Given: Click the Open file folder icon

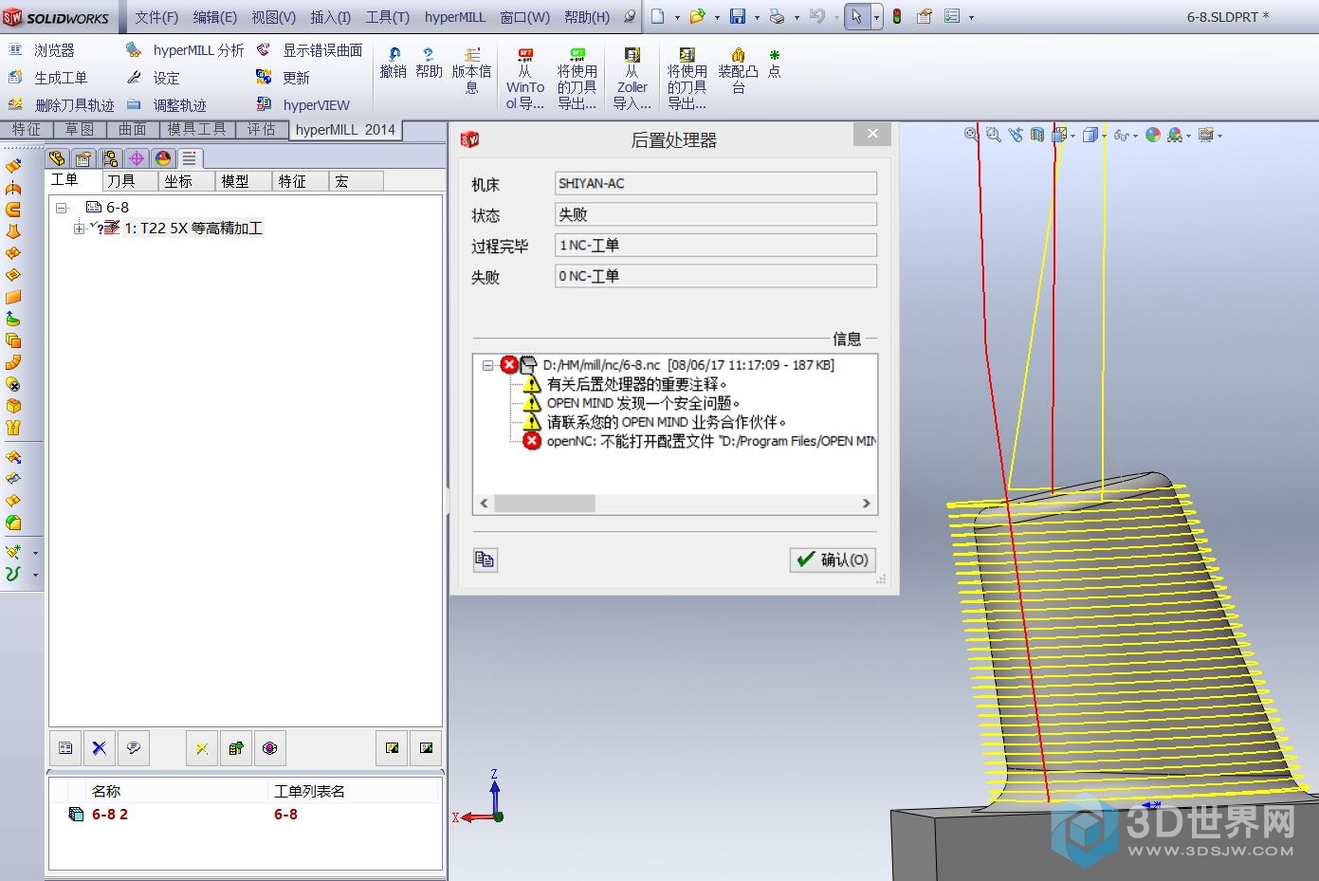Looking at the screenshot, I should (x=697, y=16).
